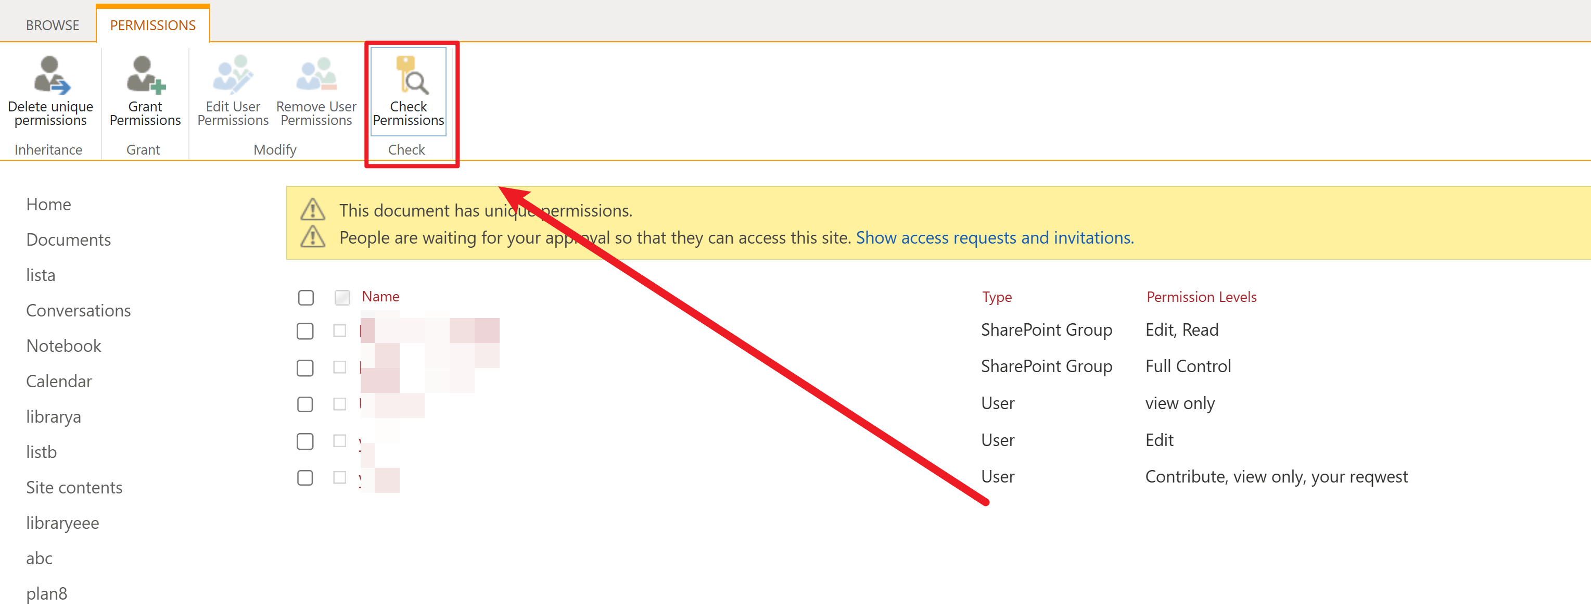Select checkbox for the Edit user row

305,441
